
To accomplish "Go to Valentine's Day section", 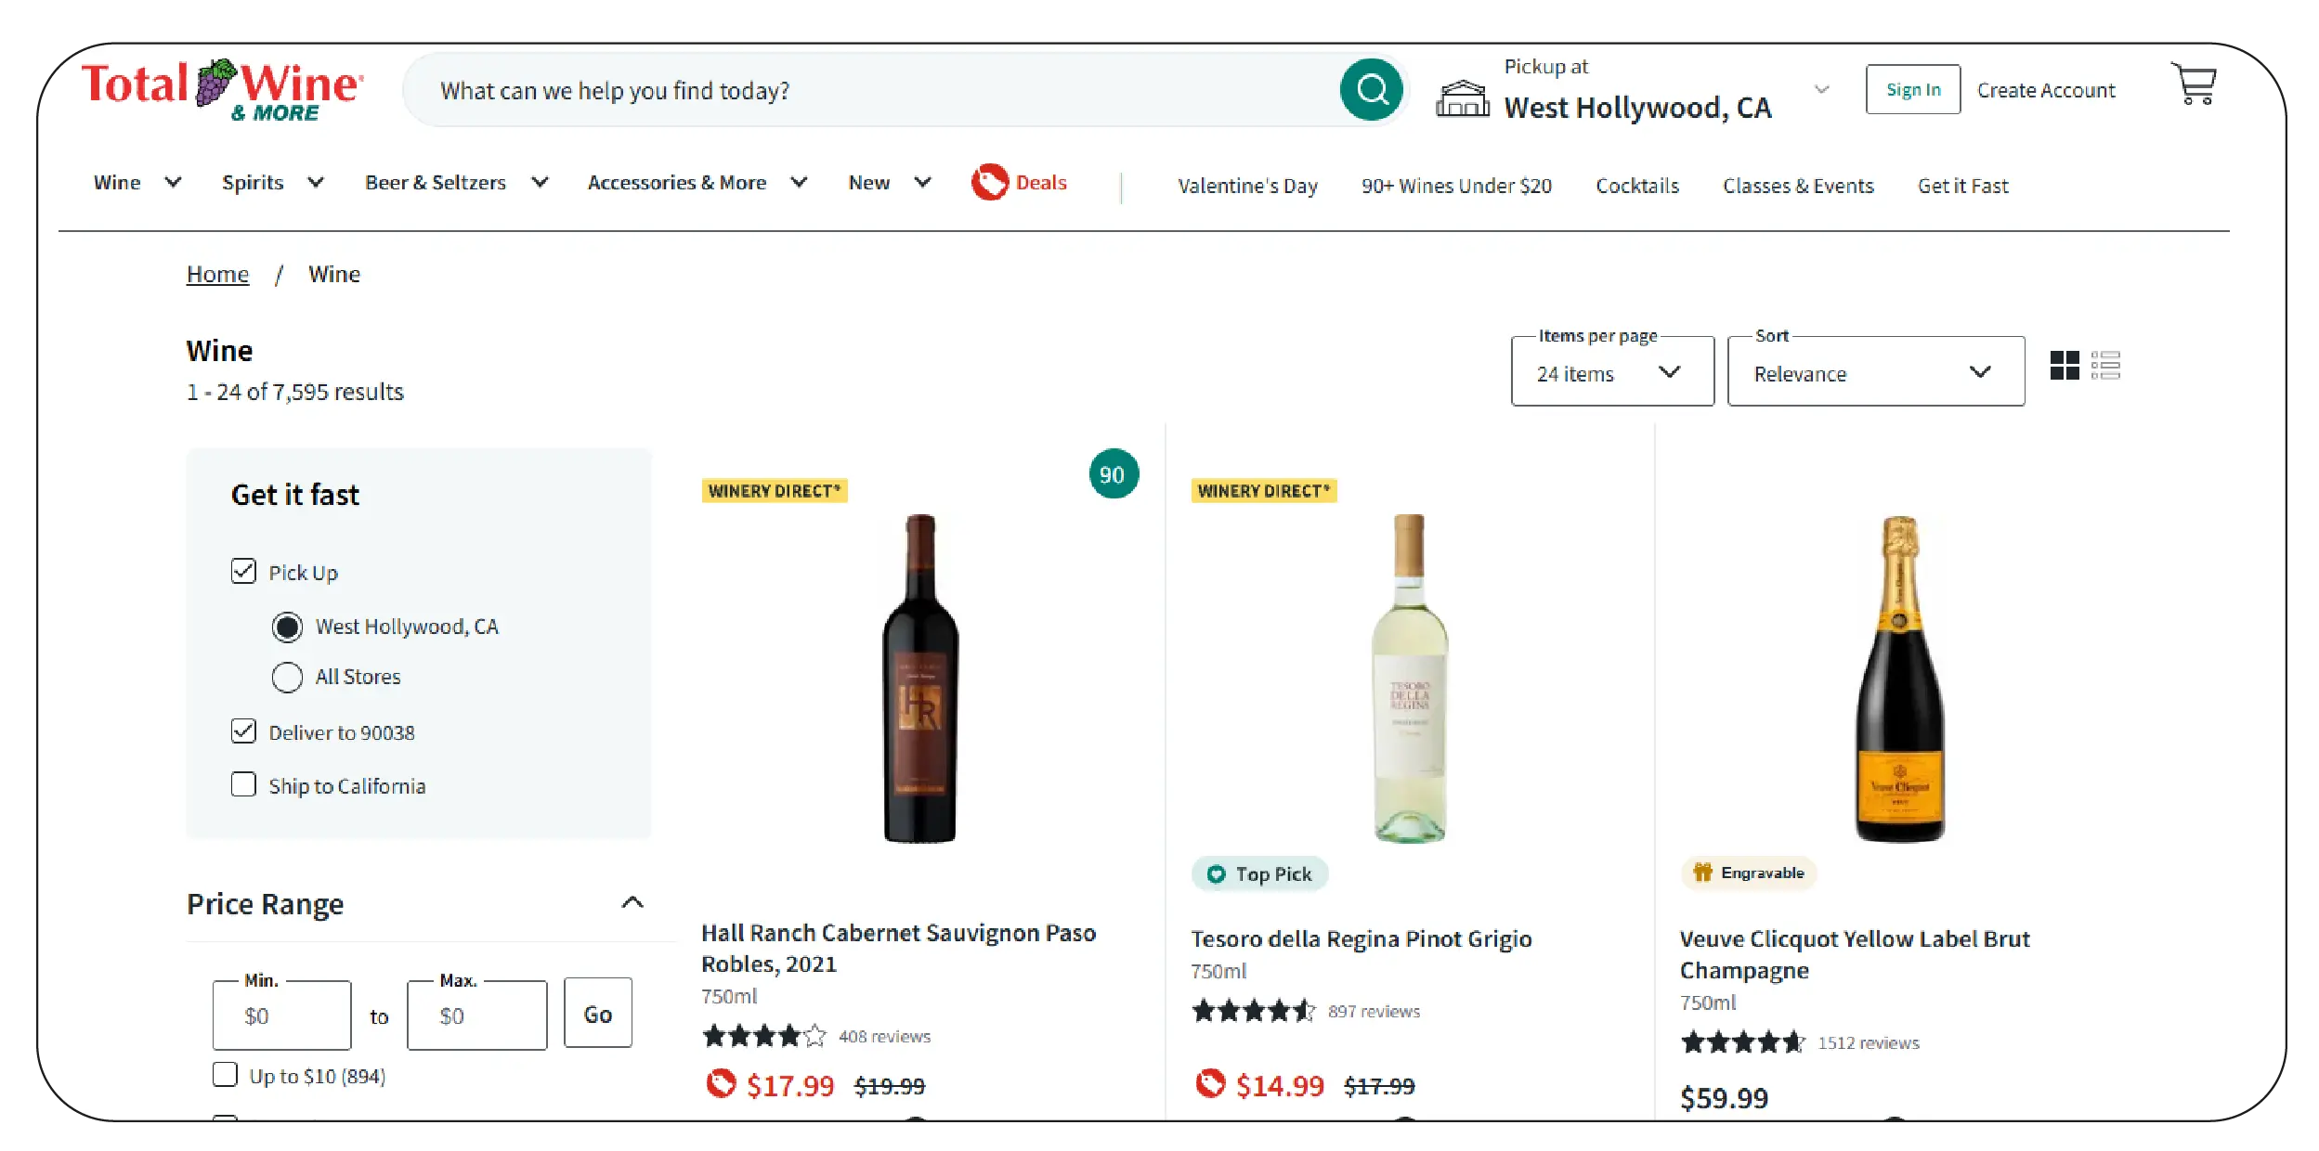I will (x=1246, y=186).
